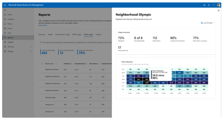The image size is (224, 122).
Task: Click the 17 Total peripherals value
Action: pyautogui.click(x=120, y=48)
